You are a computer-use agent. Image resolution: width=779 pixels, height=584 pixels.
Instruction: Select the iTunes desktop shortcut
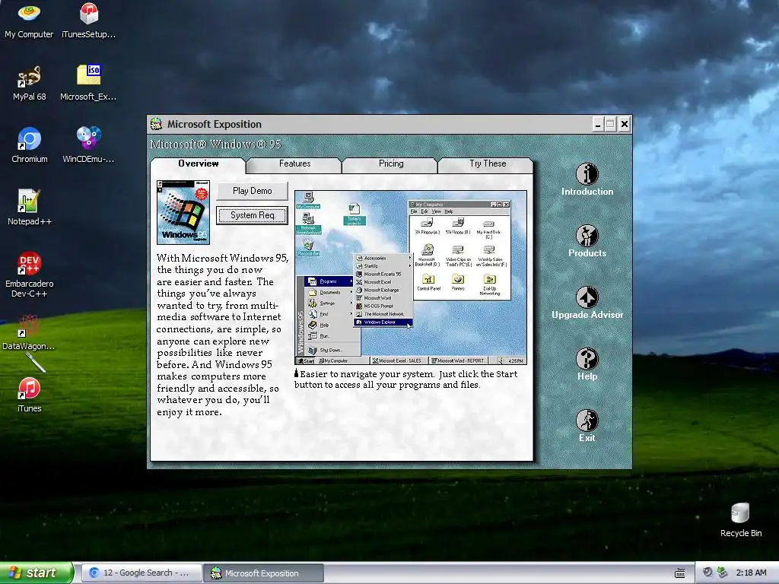point(30,395)
